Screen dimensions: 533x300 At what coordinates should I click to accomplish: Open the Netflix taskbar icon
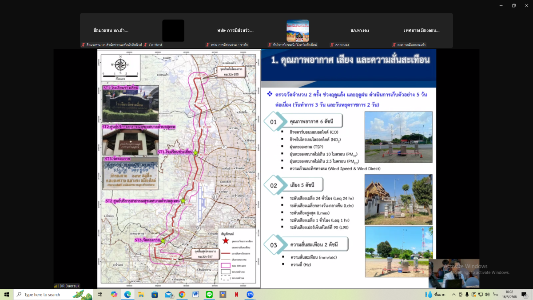click(236, 294)
